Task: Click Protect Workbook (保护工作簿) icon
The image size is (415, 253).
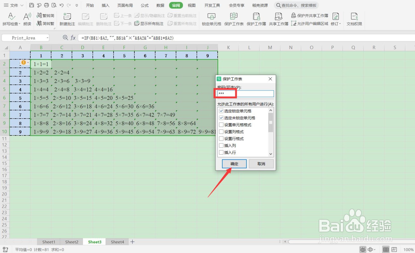Action: pos(256,19)
